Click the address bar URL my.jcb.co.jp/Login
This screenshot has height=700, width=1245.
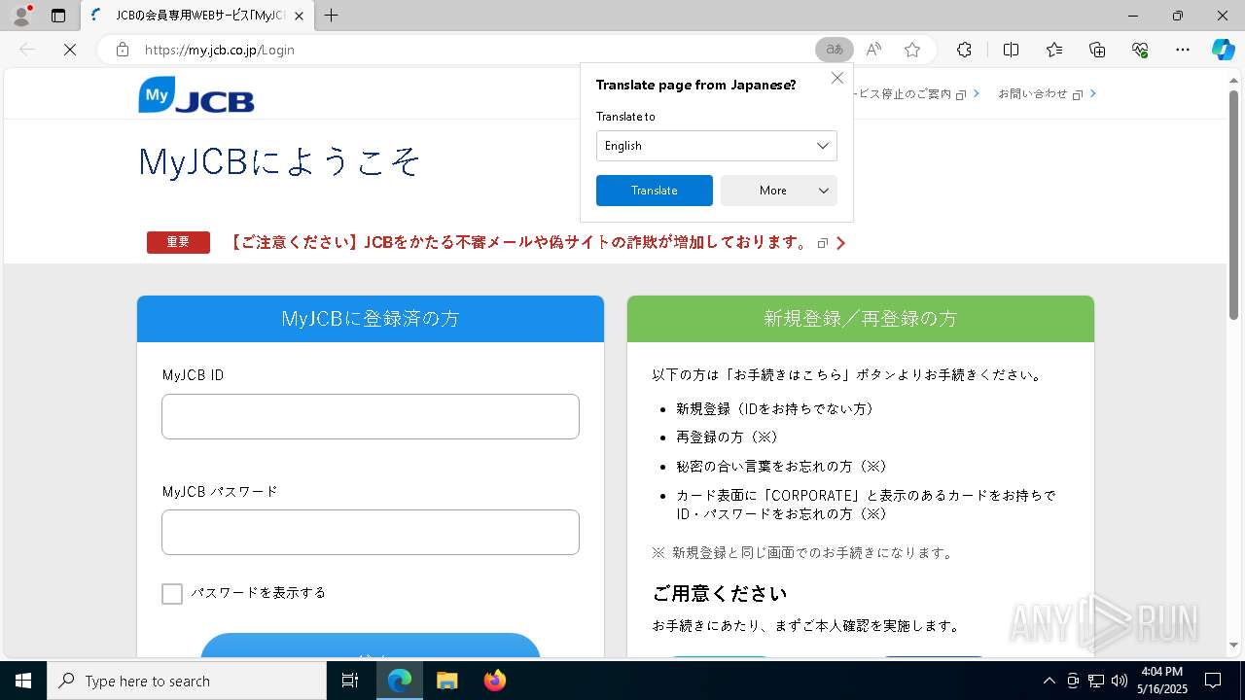[x=220, y=50]
